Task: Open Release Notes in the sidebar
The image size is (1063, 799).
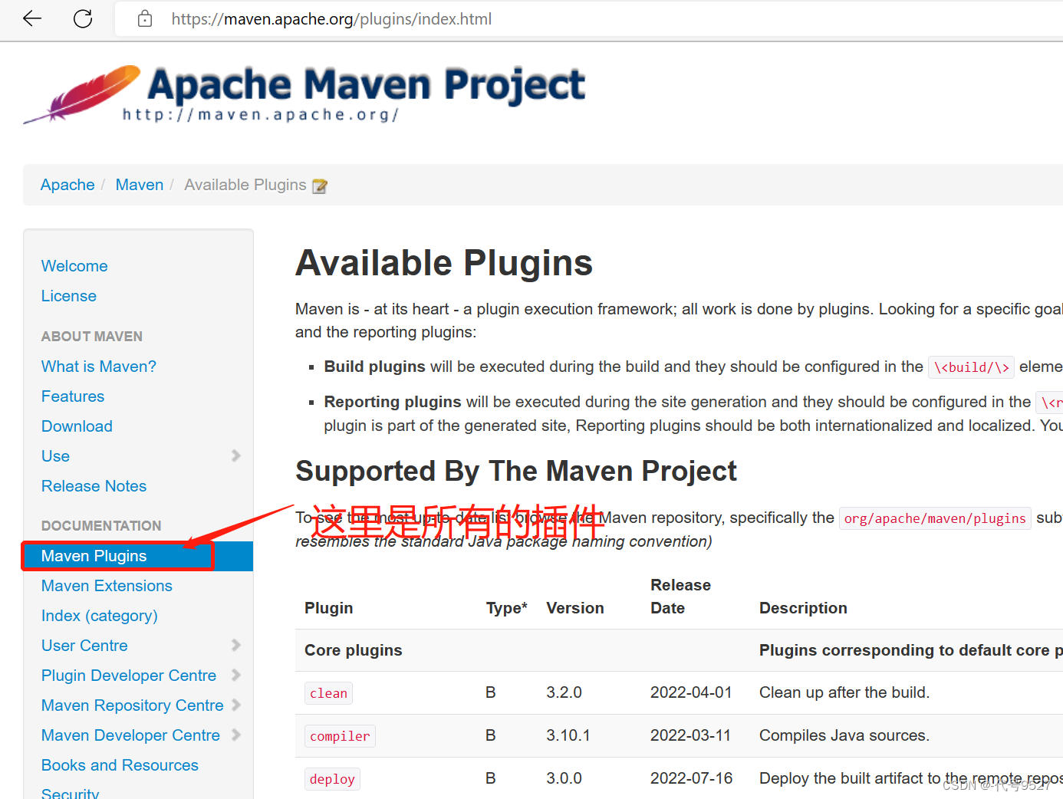Action: tap(94, 486)
